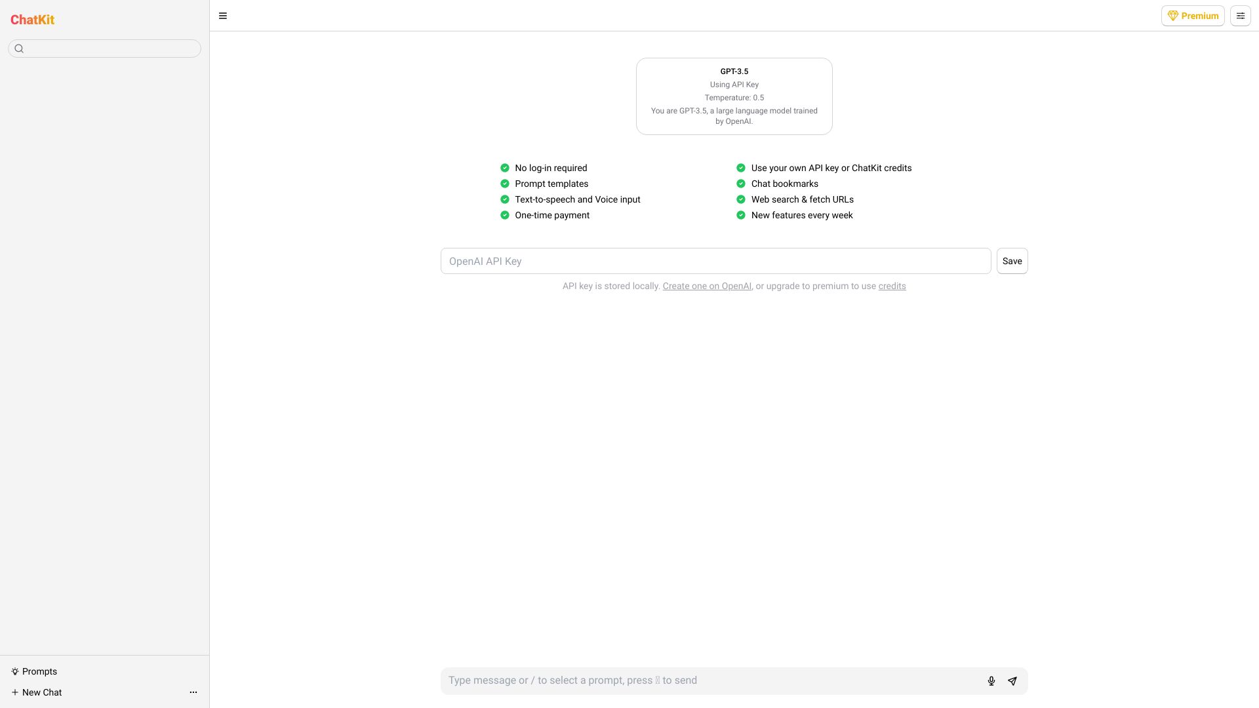Viewport: 1259px width, 708px height.
Task: Expand the top-right navigation menu
Action: point(1241,15)
